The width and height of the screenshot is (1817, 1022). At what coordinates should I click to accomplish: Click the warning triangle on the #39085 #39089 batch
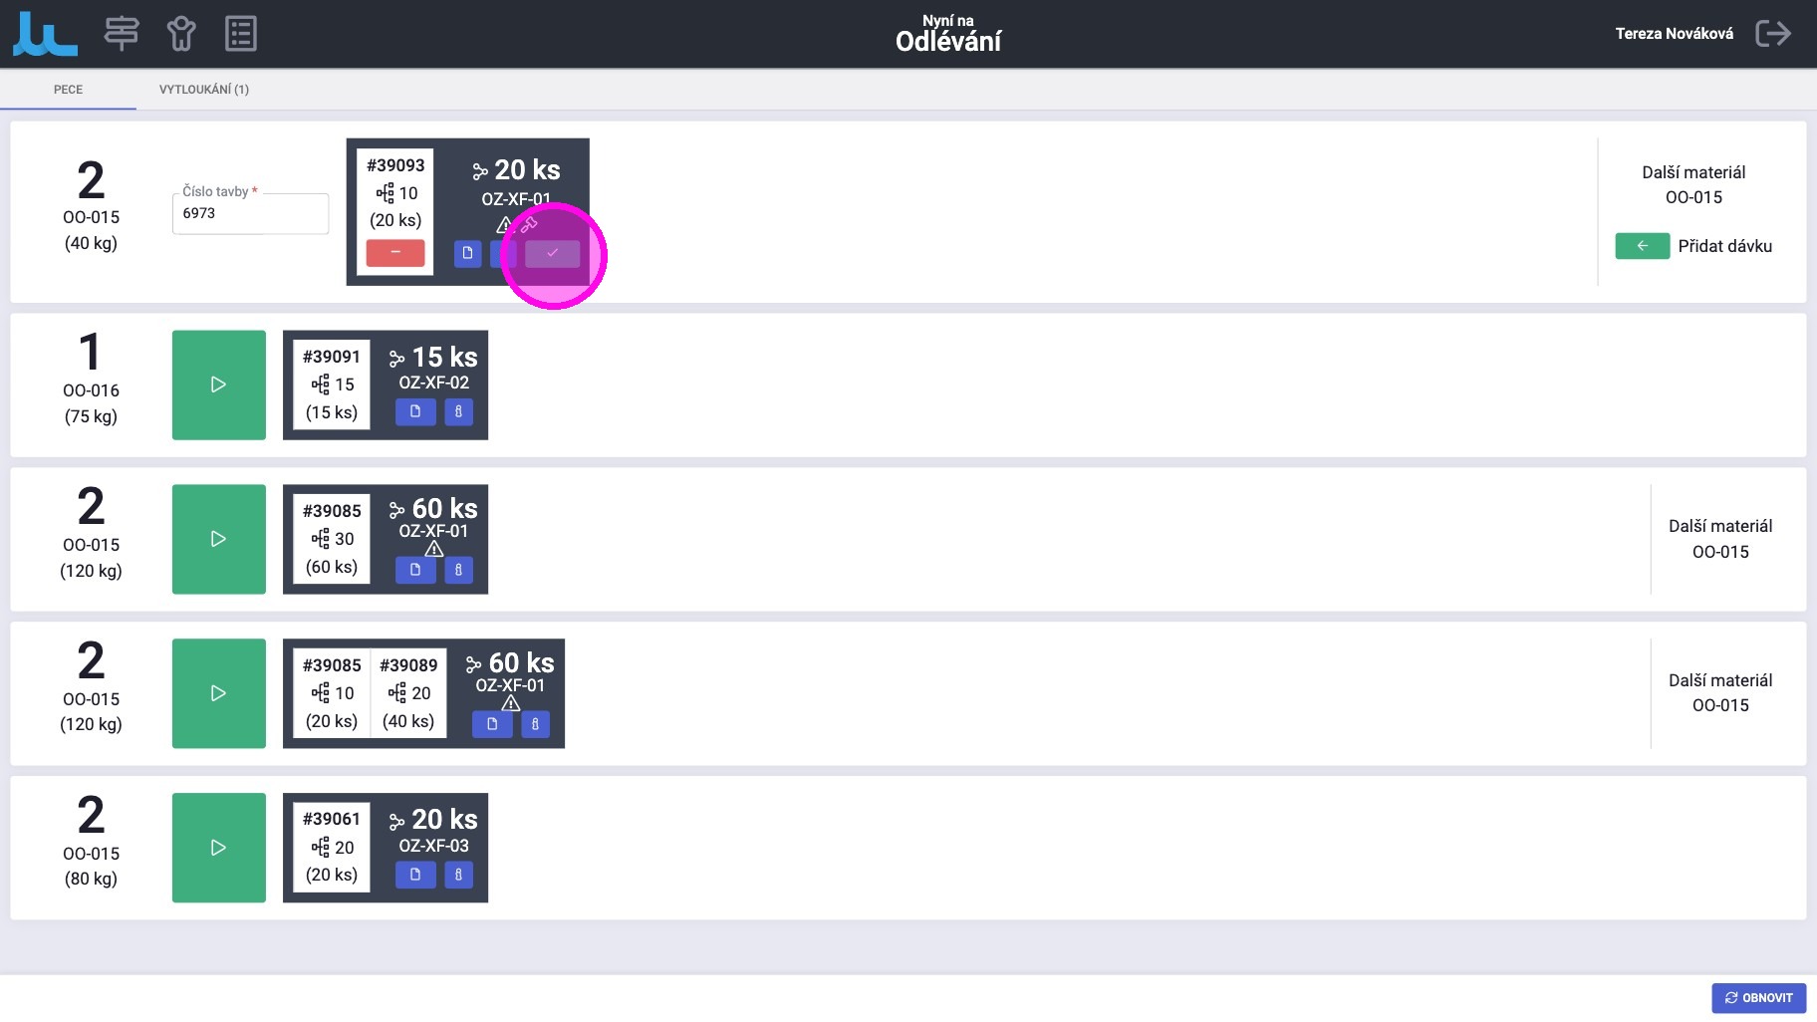pyautogui.click(x=511, y=704)
